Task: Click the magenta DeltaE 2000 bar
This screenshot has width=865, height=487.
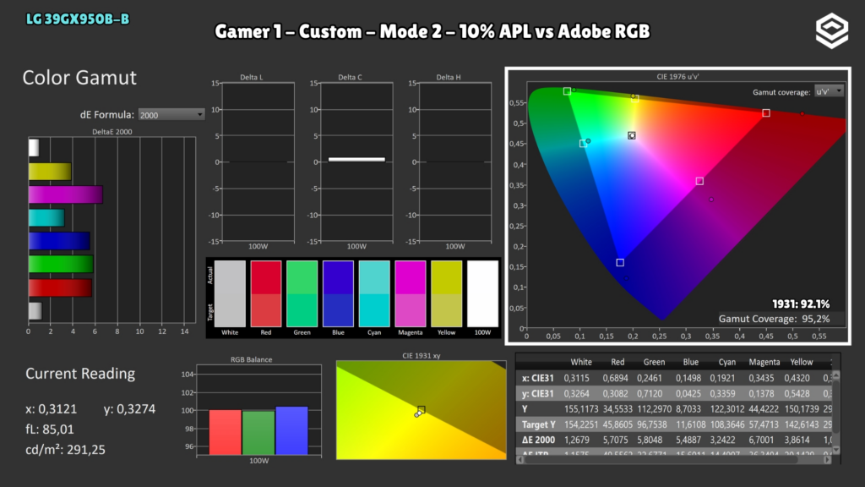Action: [x=66, y=194]
